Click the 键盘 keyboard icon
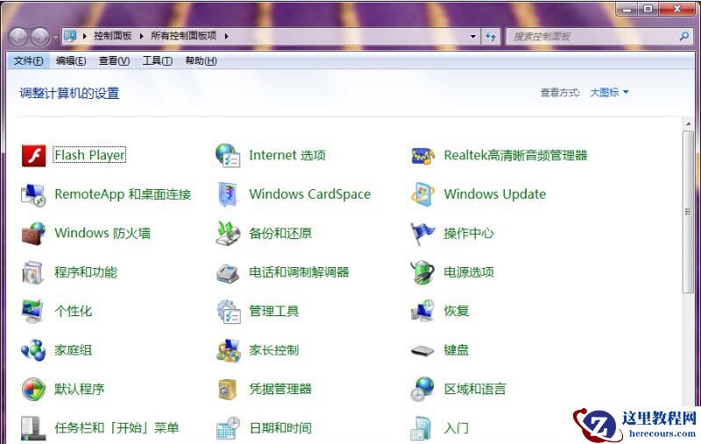 422,350
